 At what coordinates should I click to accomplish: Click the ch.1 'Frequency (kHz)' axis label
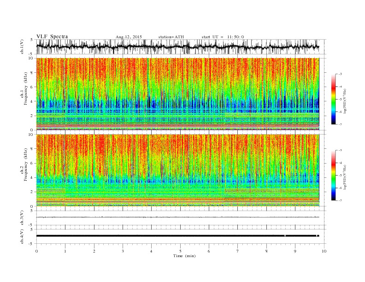tap(26, 88)
